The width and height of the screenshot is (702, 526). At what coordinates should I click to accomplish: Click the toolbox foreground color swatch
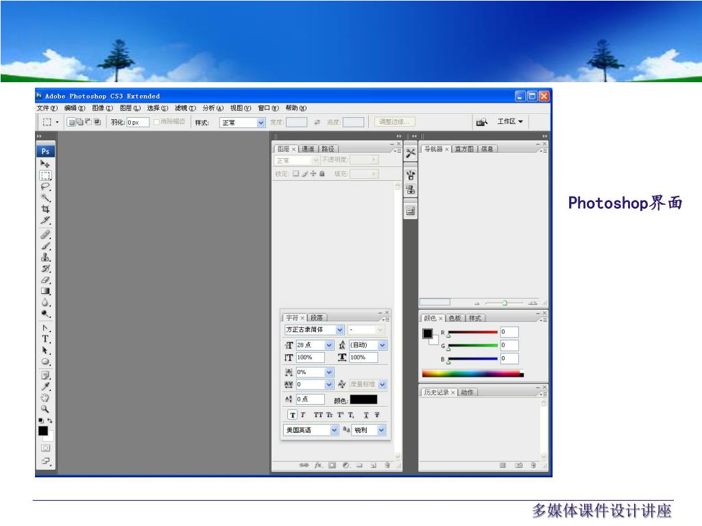(x=43, y=431)
